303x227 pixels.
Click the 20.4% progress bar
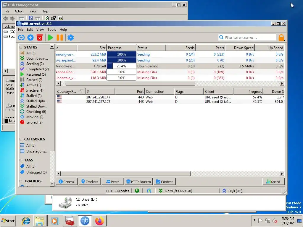click(x=121, y=66)
